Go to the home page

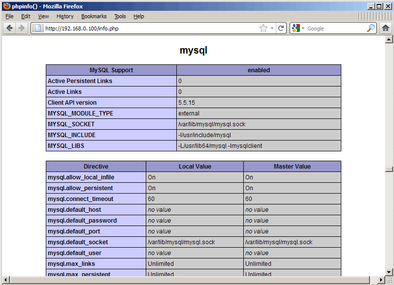pos(386,28)
